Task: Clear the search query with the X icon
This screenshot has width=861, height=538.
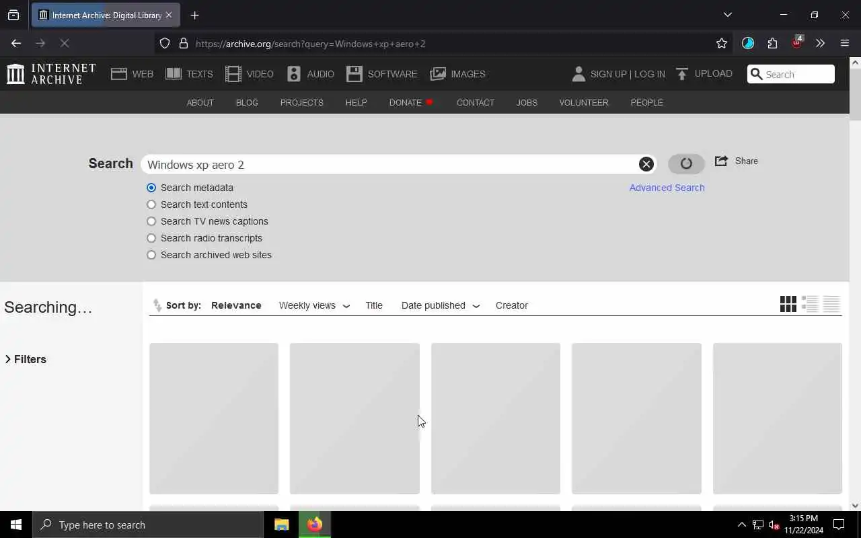Action: pos(646,164)
